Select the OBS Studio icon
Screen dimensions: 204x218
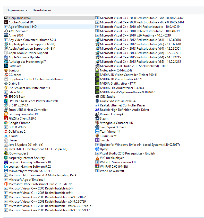(x=97, y=96)
